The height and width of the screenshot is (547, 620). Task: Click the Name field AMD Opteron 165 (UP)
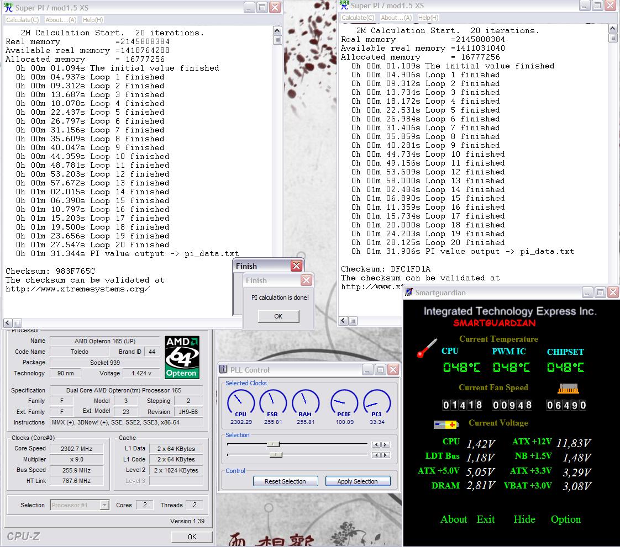(x=105, y=341)
